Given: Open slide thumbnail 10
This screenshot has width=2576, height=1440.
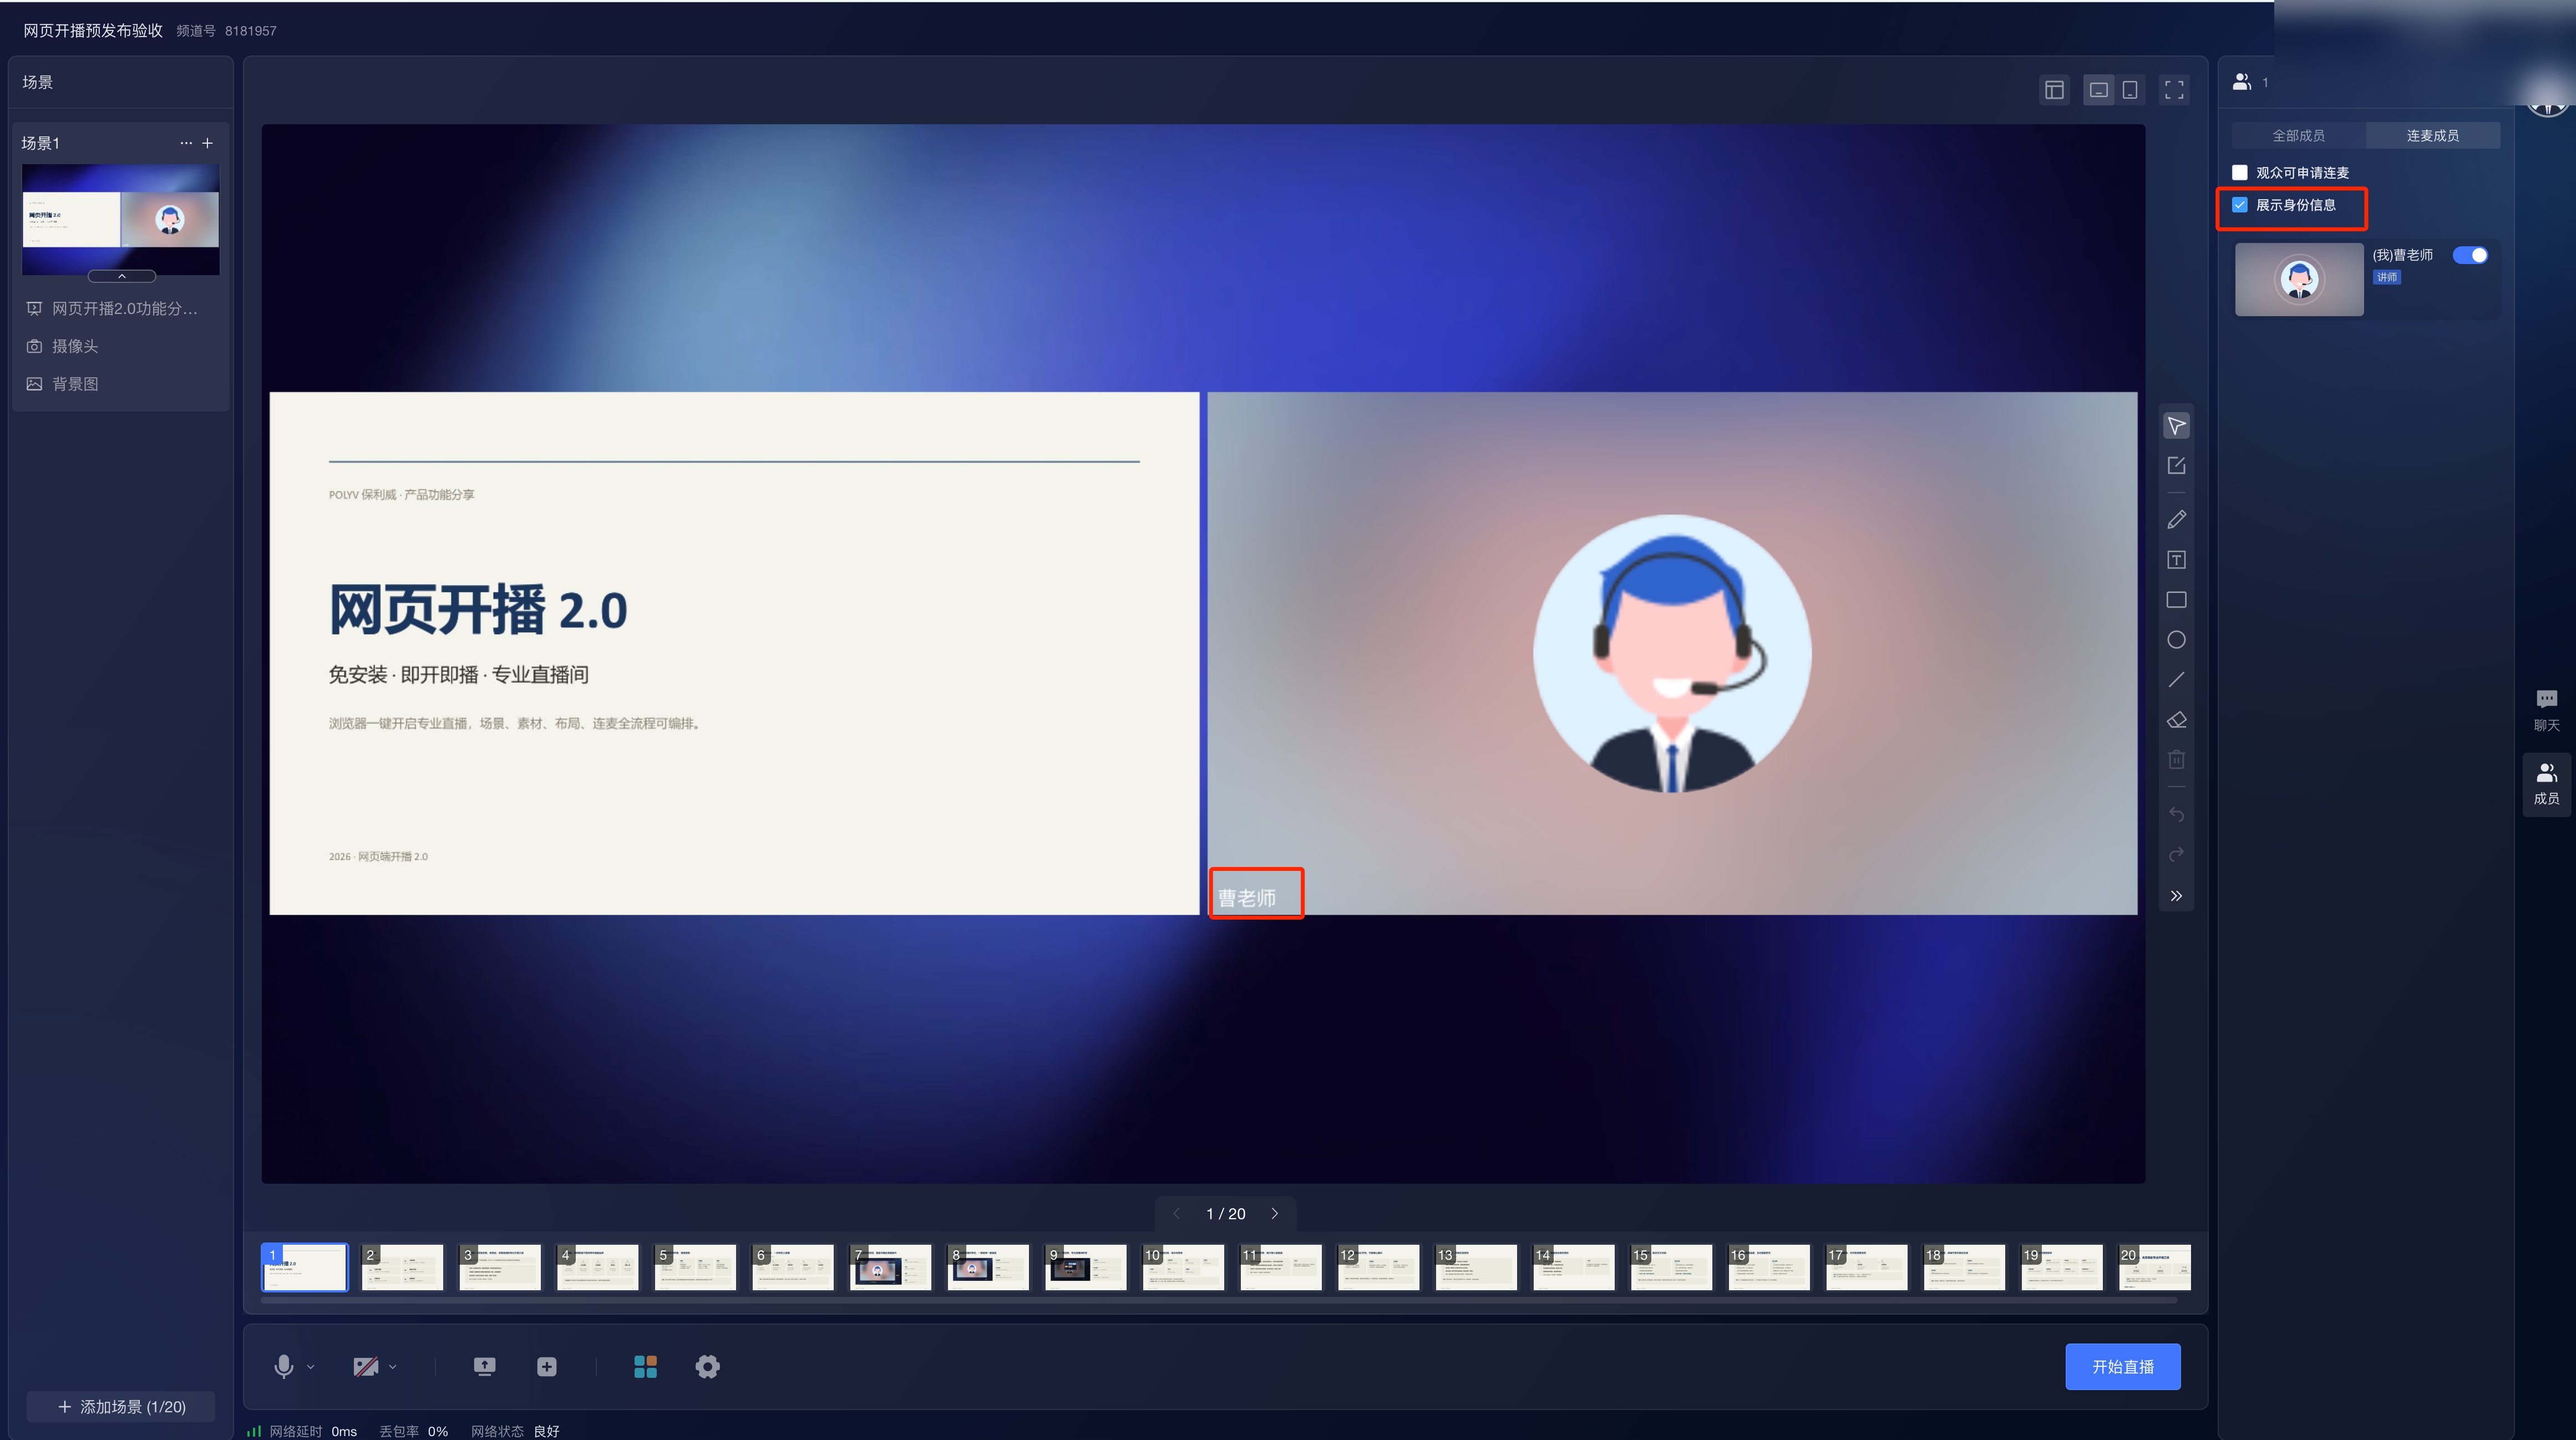Looking at the screenshot, I should point(1183,1267).
